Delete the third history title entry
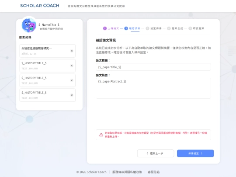Image resolution: width=236 pixels, height=177 pixels. pyautogui.click(x=72, y=80)
